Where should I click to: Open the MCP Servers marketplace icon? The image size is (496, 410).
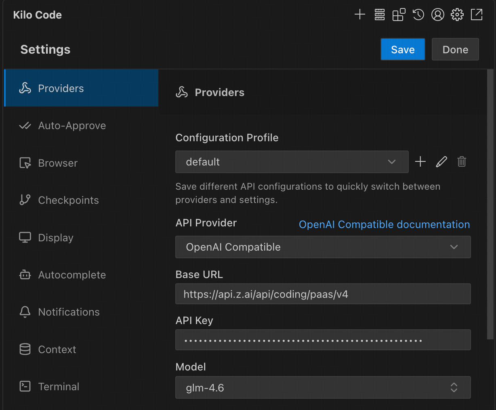[398, 15]
